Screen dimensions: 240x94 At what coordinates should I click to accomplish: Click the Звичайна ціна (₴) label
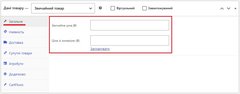(x=64, y=25)
